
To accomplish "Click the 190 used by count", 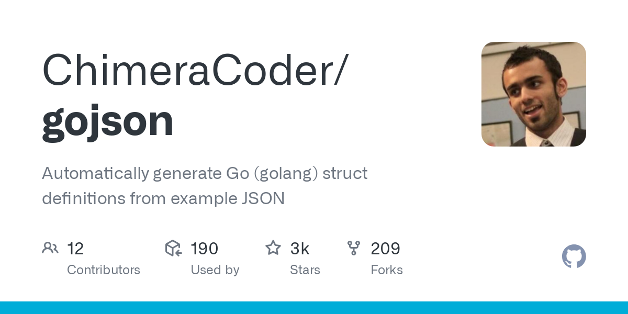I will tap(205, 249).
